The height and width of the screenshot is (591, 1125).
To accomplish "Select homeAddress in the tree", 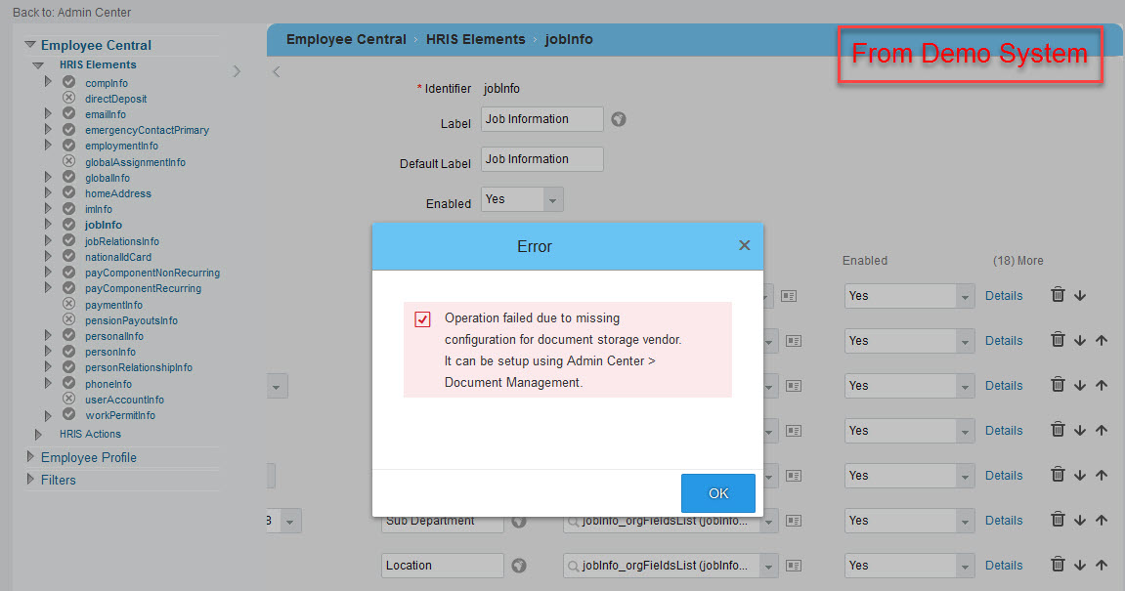I will [x=117, y=193].
